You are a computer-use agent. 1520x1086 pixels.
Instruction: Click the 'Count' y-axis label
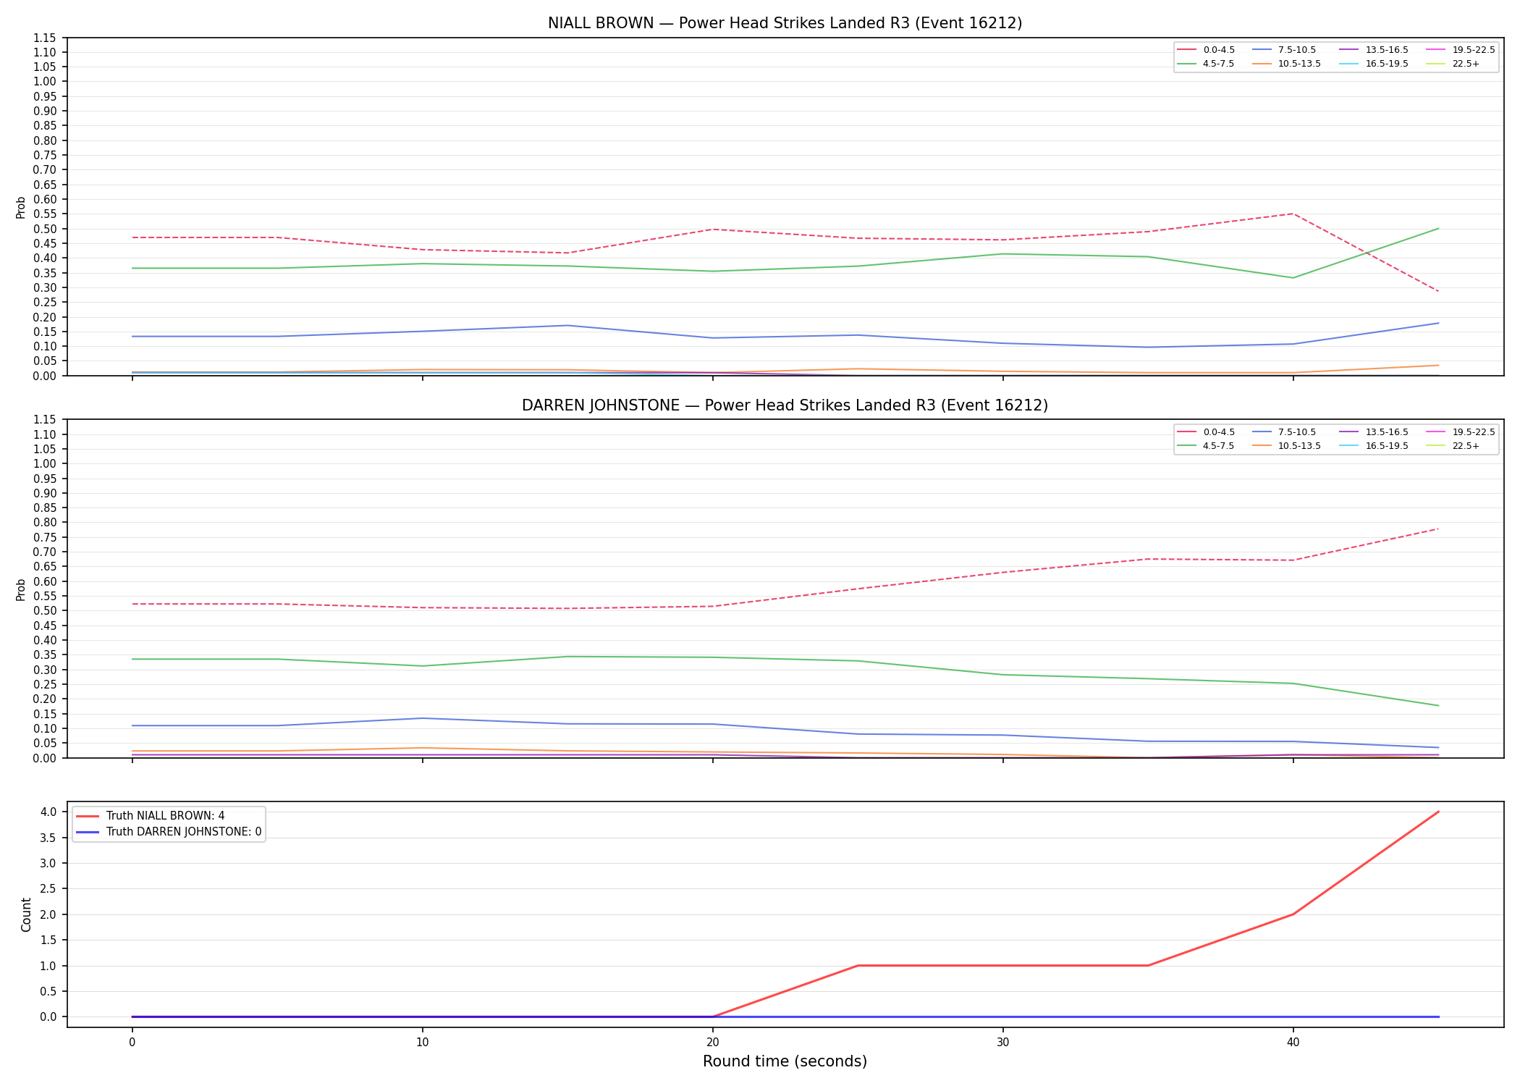click(x=27, y=914)
